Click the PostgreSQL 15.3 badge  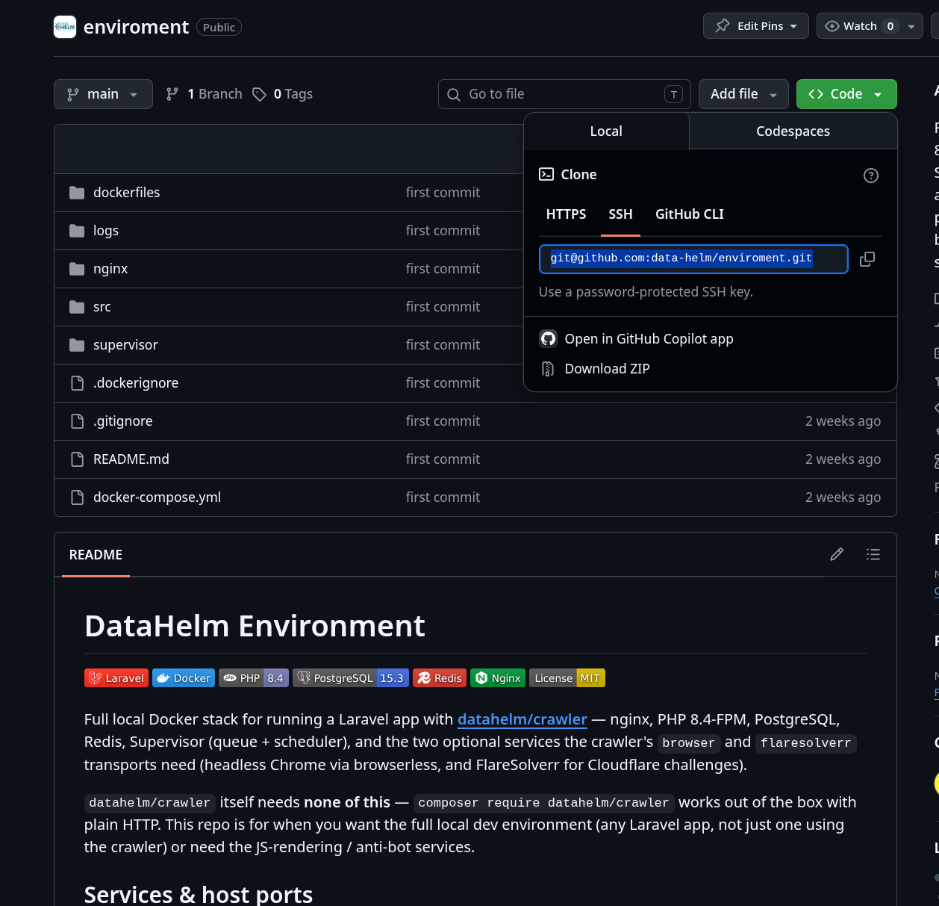[x=351, y=678]
